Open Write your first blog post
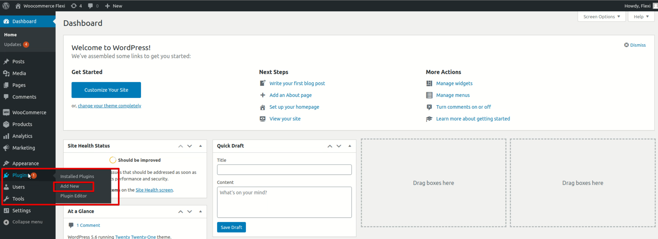The width and height of the screenshot is (658, 239). [x=297, y=83]
